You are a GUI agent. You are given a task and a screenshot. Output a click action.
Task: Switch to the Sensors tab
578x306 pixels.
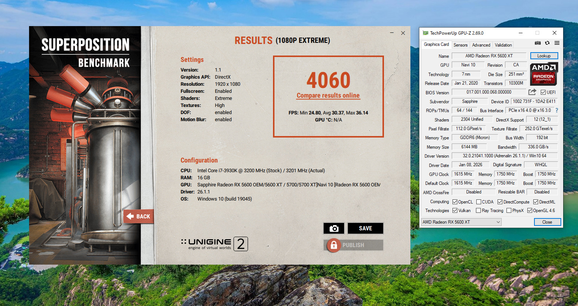[x=460, y=45]
